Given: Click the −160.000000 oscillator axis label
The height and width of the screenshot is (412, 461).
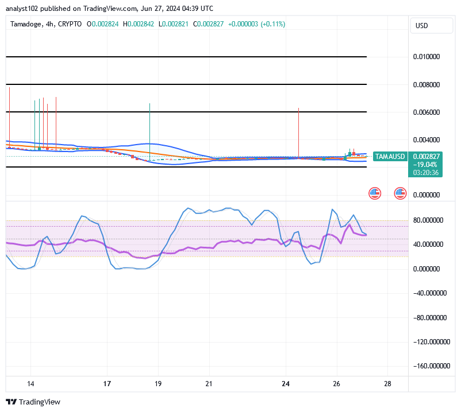Looking at the screenshot, I should point(431,366).
